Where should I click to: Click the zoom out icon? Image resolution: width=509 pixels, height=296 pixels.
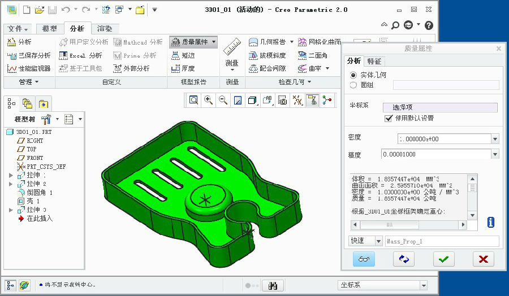(223, 100)
